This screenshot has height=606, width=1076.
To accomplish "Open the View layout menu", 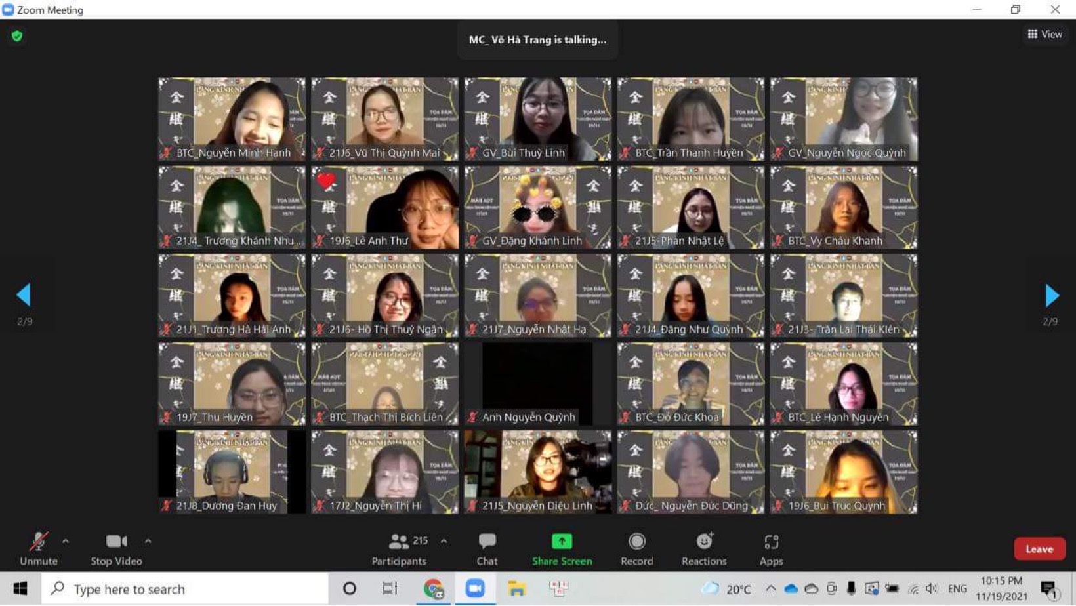I will [x=1045, y=34].
